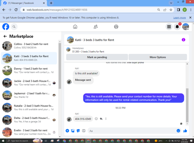
Task: Open the Facebook menu grid icon
Action: click(169, 27)
